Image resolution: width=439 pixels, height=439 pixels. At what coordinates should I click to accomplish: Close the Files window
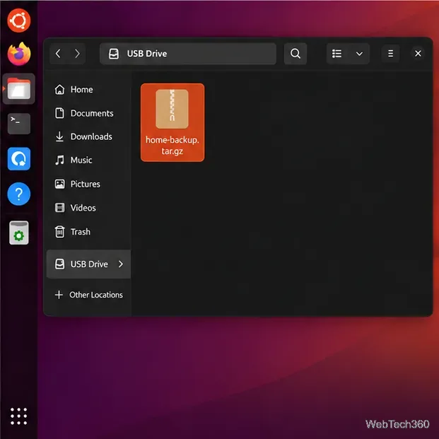coord(418,54)
